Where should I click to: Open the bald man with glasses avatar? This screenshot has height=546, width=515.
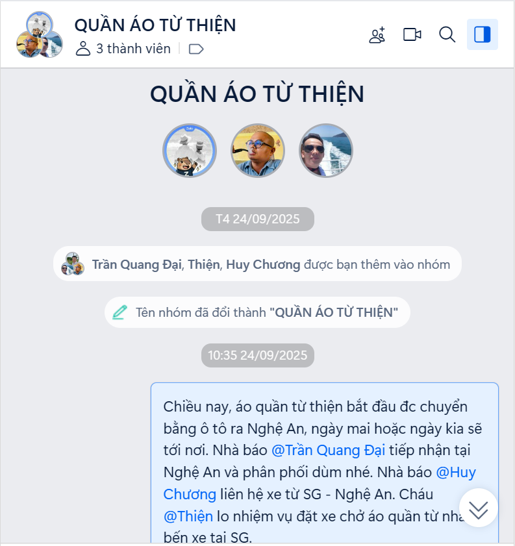(258, 151)
